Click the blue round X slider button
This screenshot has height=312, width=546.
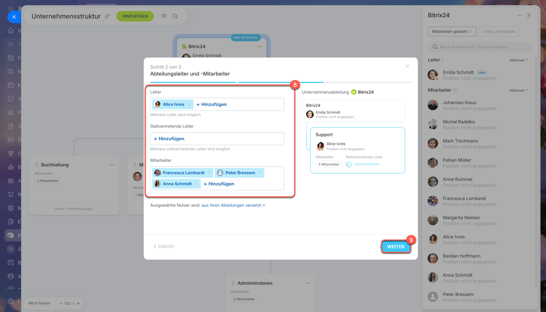click(x=14, y=17)
